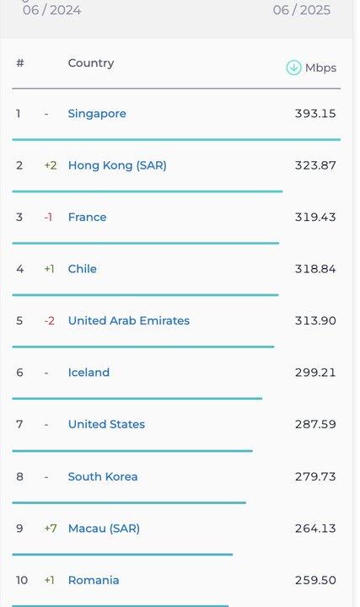Select the France country link
360x607 pixels.
[87, 218]
